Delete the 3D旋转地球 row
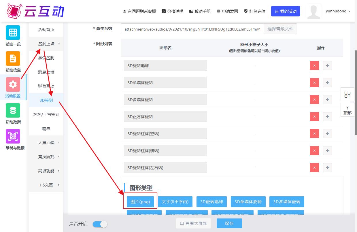 pos(314,66)
